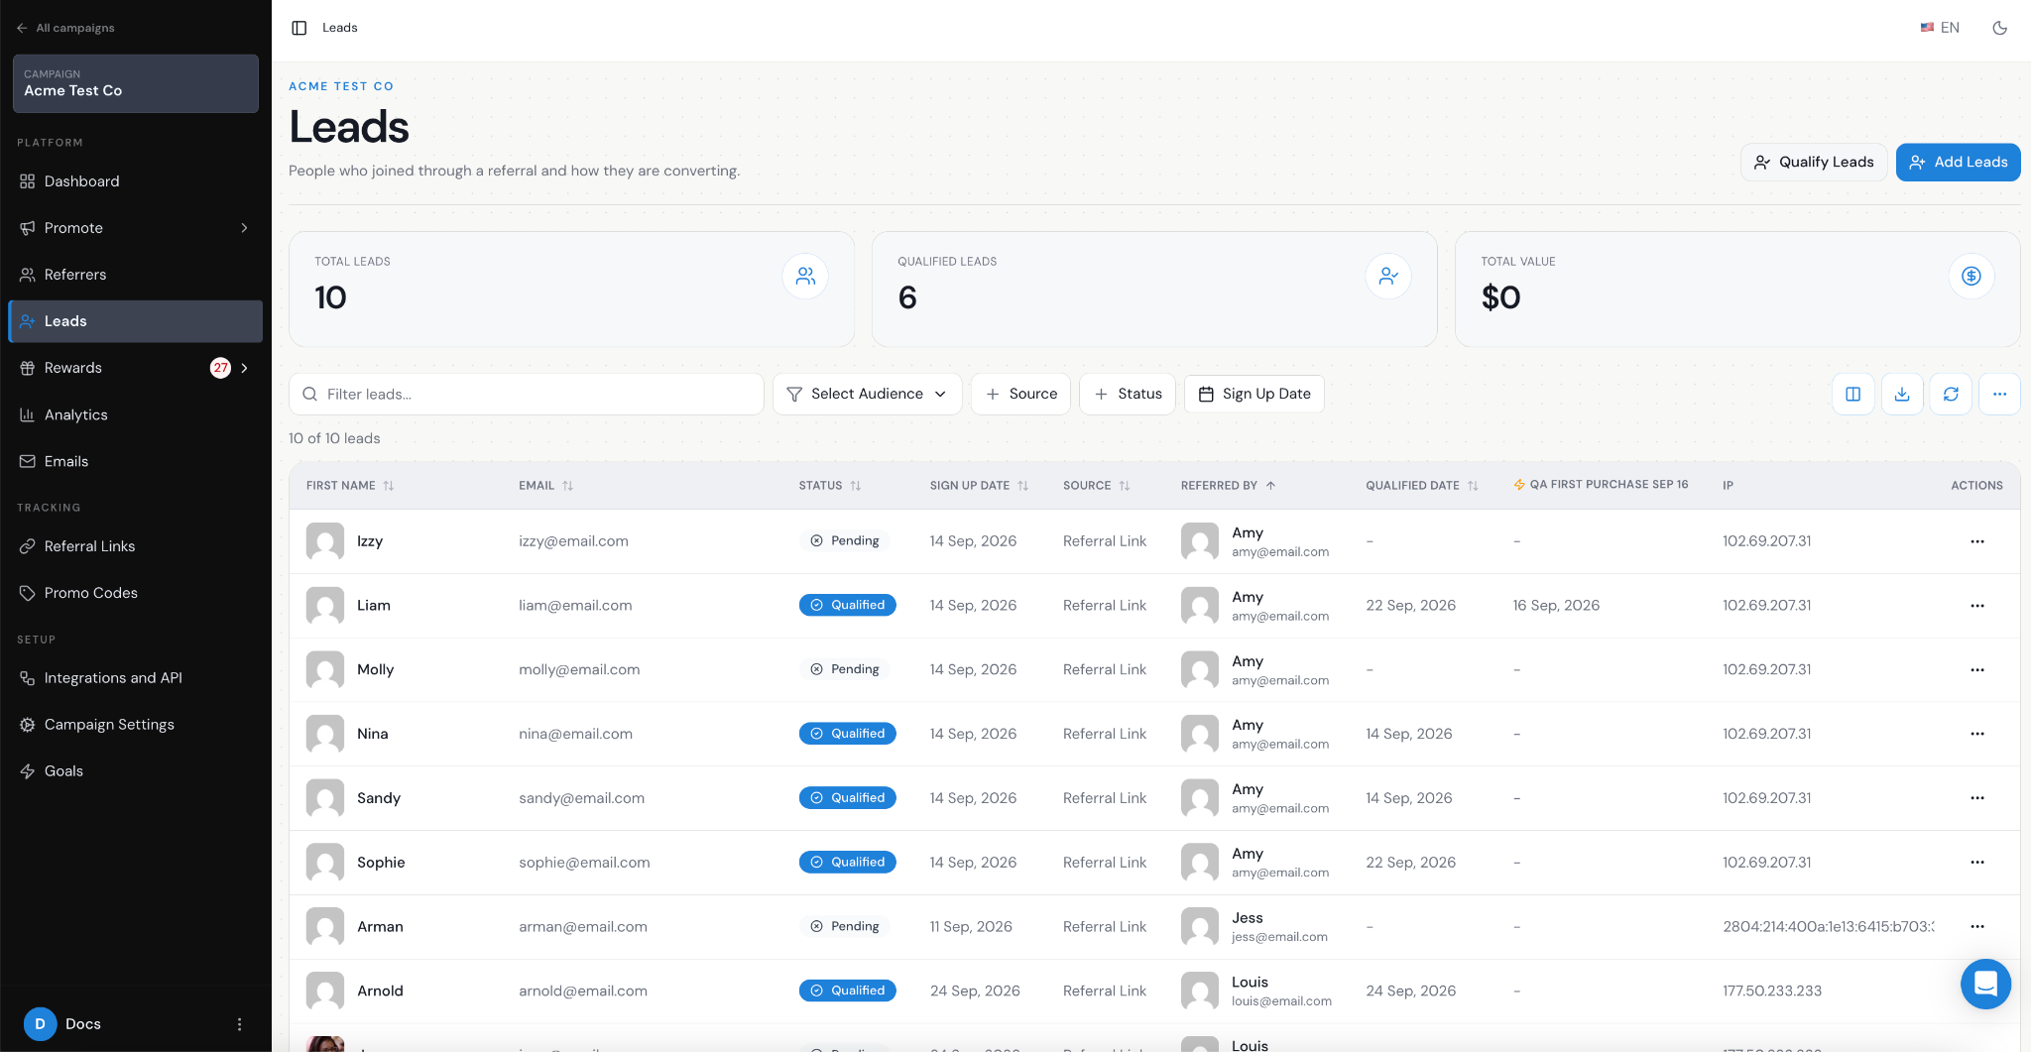This screenshot has width=2031, height=1052.
Task: Toggle the sidebar panel icon
Action: (299, 28)
